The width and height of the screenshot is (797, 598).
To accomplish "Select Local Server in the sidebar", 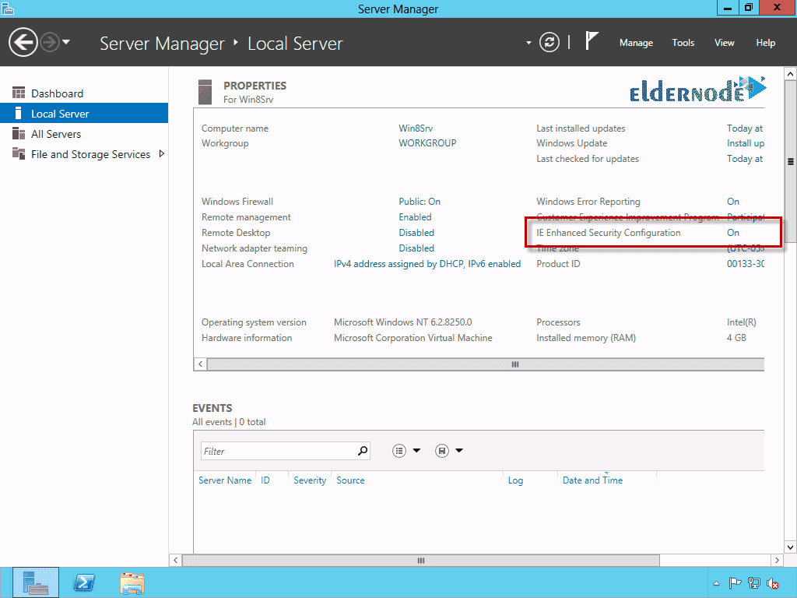I will coord(84,114).
